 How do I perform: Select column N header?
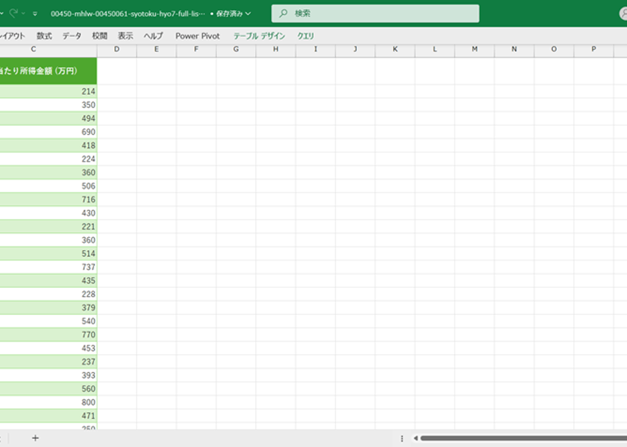(x=514, y=49)
